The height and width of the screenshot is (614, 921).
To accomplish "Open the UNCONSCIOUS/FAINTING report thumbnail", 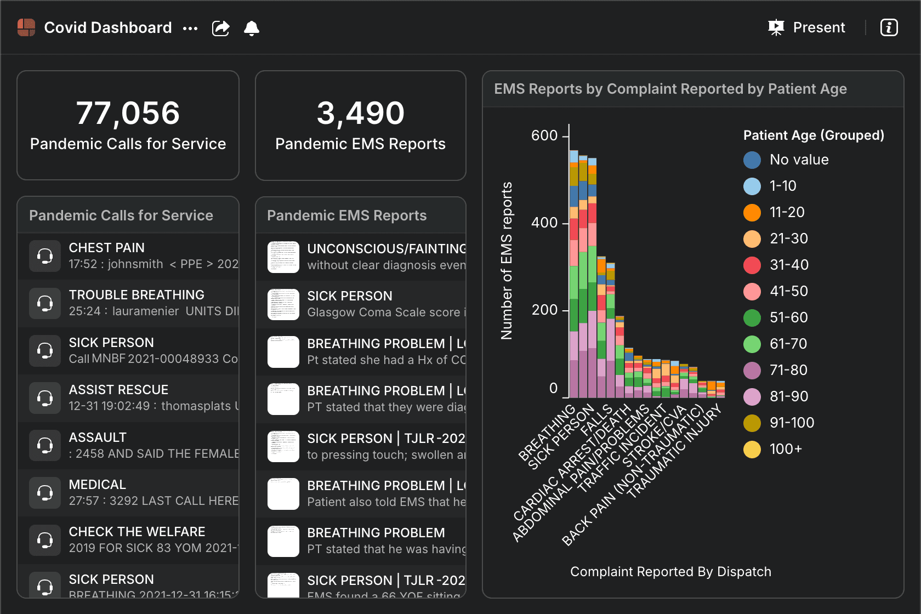I will (283, 257).
